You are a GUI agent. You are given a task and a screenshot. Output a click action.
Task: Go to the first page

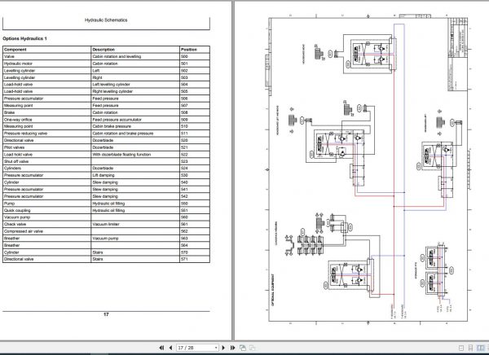(x=161, y=348)
